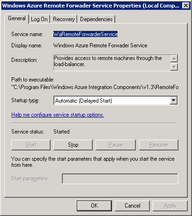Click the Description scroll down arrow
The width and height of the screenshot is (192, 216).
[174, 67]
